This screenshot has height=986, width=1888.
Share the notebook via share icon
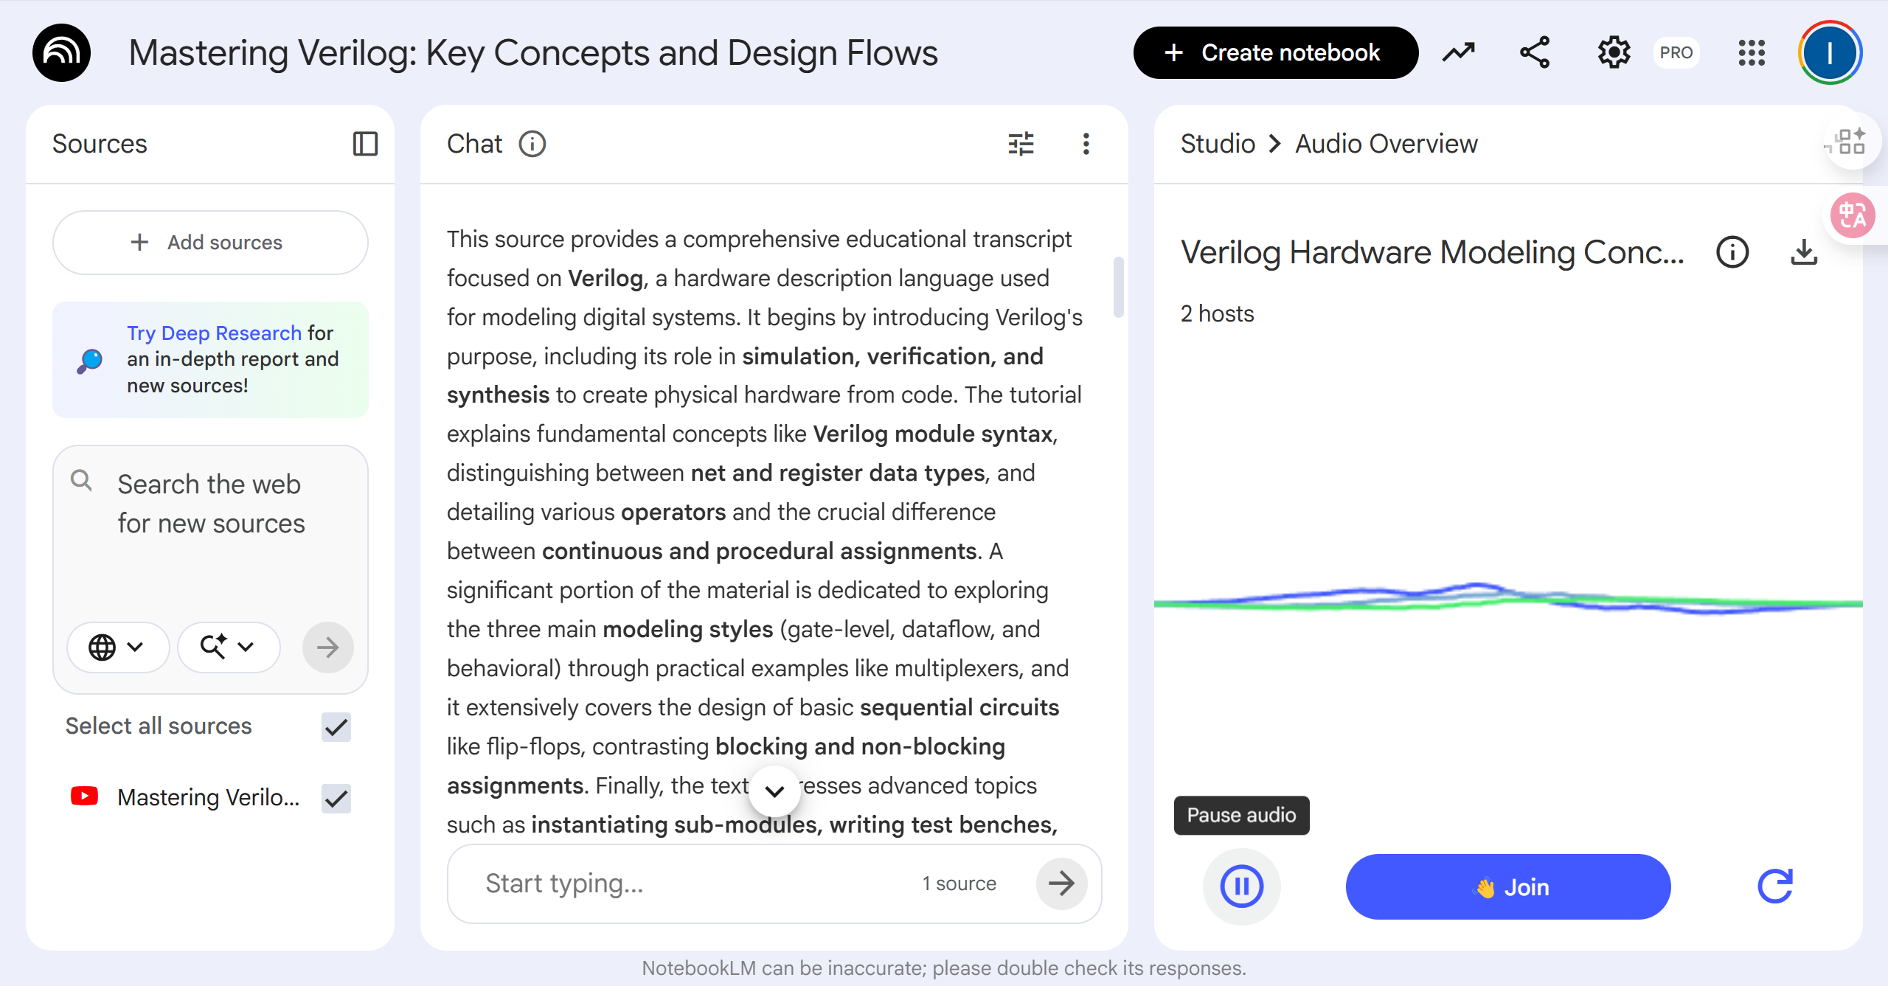point(1535,52)
